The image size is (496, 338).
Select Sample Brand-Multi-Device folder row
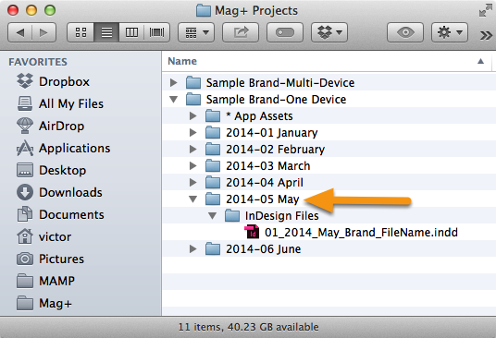pyautogui.click(x=329, y=83)
